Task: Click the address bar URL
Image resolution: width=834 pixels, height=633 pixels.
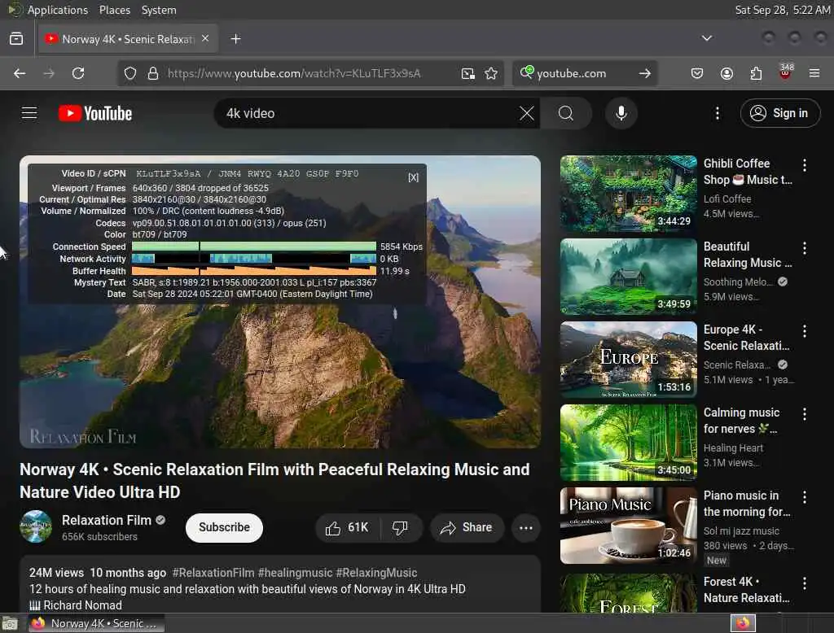Action: click(x=294, y=73)
